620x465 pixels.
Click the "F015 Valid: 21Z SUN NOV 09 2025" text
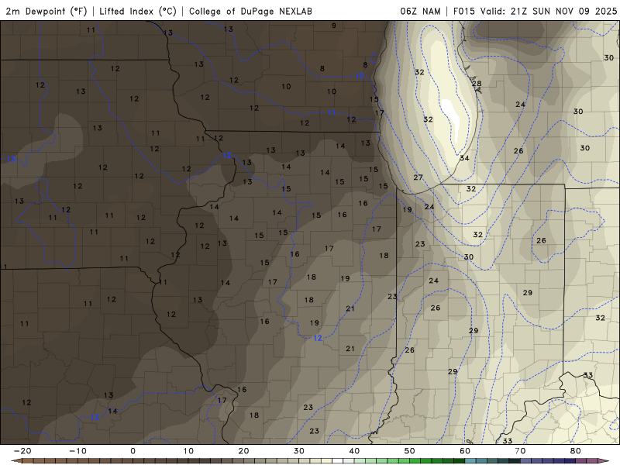[535, 11]
